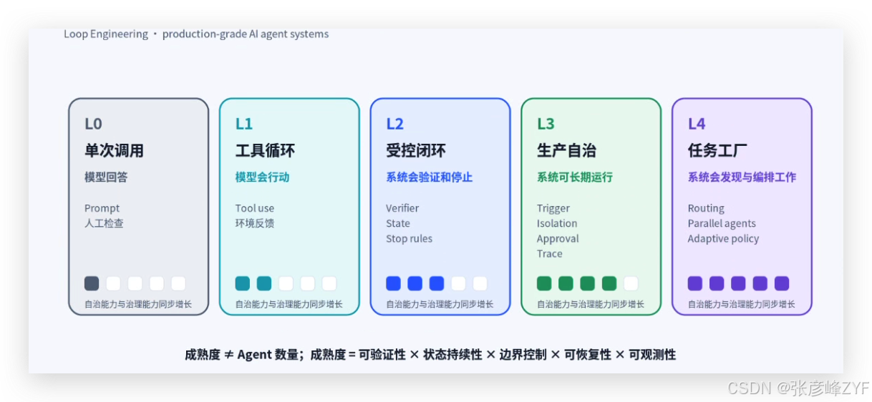
Task: Click the empty last square in L3 card
Action: point(631,283)
